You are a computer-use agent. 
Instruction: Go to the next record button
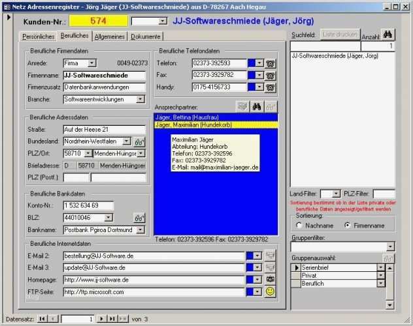click(101, 319)
